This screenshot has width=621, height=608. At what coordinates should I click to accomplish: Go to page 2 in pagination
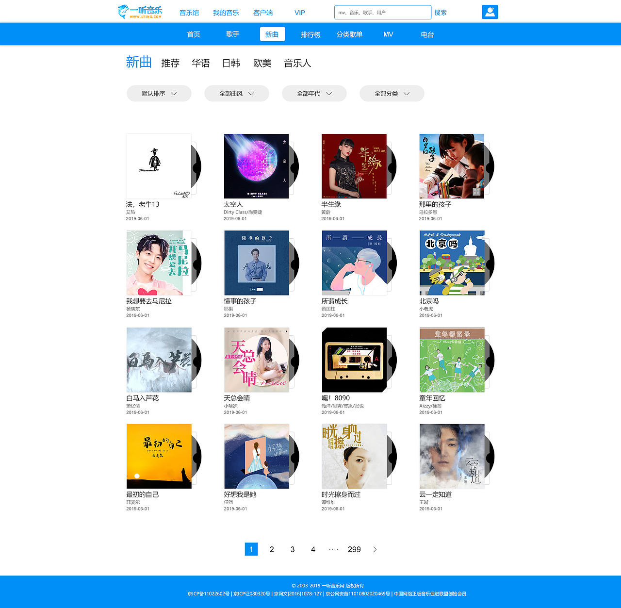(x=272, y=549)
